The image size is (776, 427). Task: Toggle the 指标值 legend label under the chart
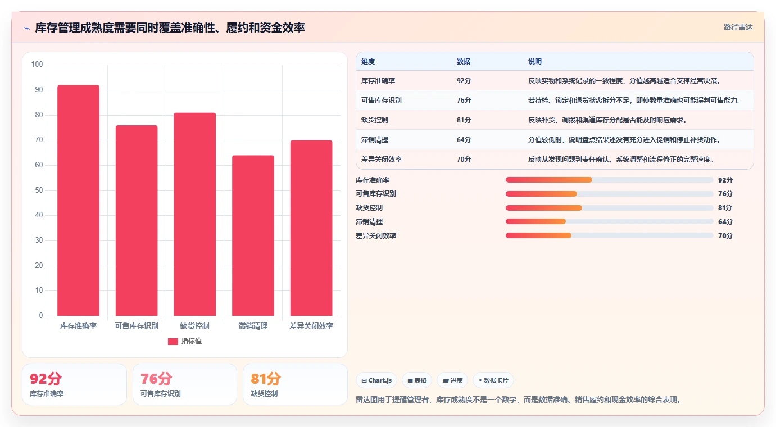(191, 341)
